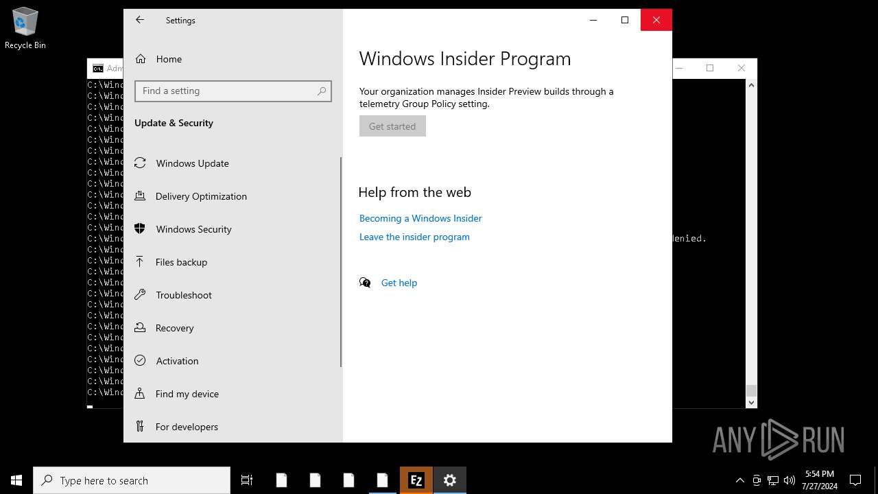This screenshot has height=494, width=878.
Task: Click the Get help link
Action: point(399,283)
